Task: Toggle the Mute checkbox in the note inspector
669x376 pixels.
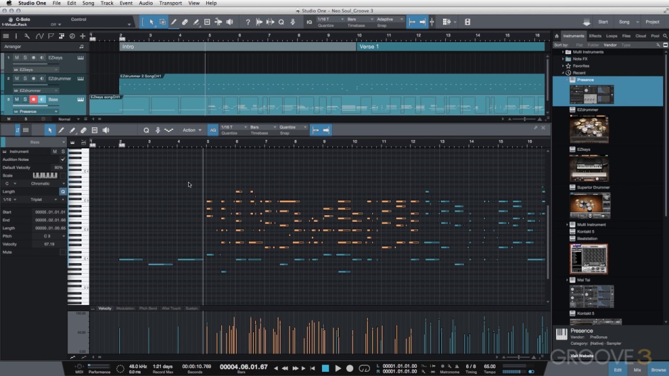Action: (x=63, y=252)
